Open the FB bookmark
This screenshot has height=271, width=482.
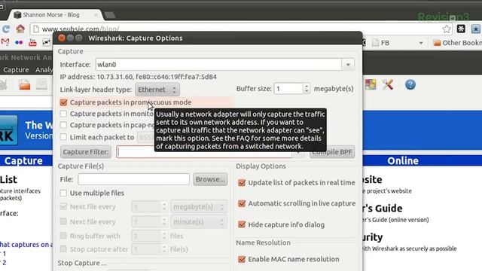click(x=380, y=43)
